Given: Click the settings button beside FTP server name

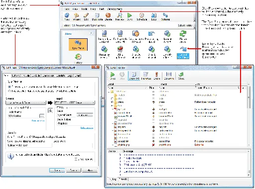Looking at the screenshot, I should 85,115.
